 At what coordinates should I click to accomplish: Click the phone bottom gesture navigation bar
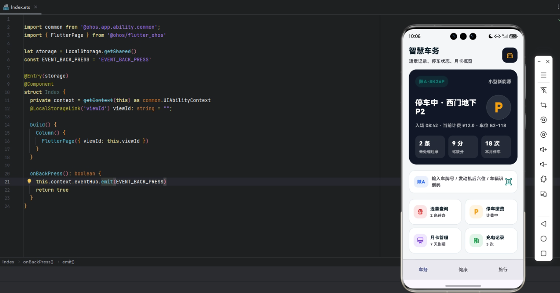pos(463,286)
